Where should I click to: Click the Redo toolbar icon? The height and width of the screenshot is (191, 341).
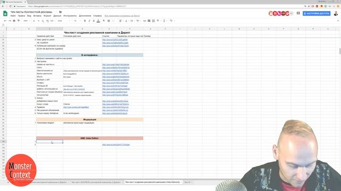click(10, 21)
